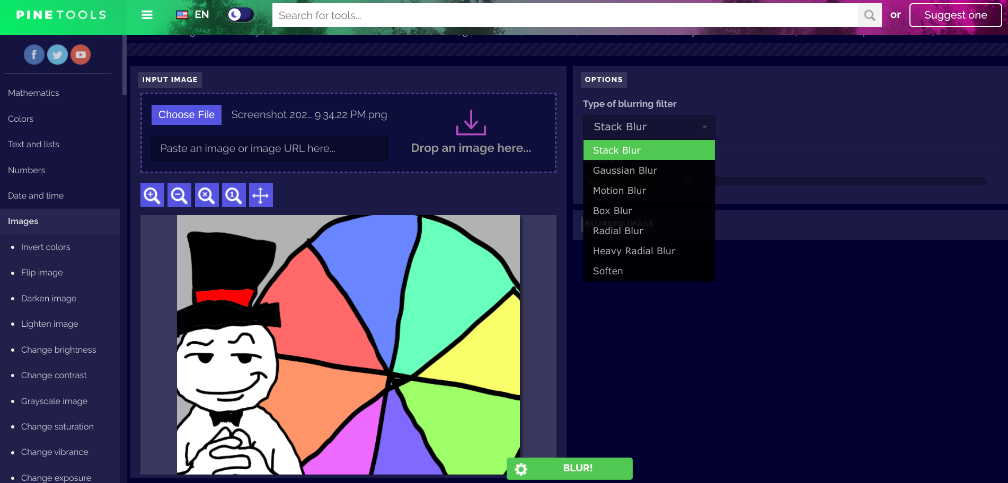Image resolution: width=1008 pixels, height=483 pixels.
Task: Click the input image preview
Action: point(348,345)
